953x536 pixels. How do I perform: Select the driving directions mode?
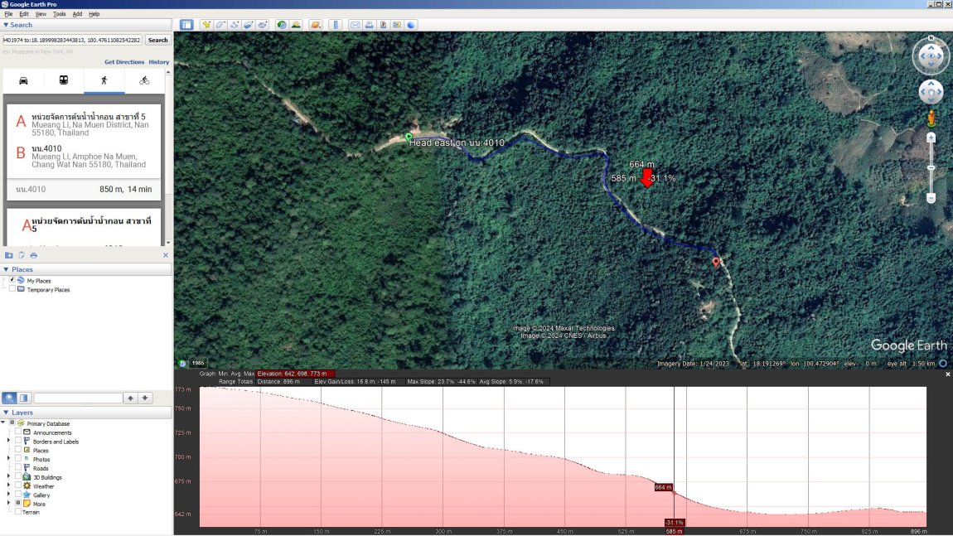coord(23,80)
